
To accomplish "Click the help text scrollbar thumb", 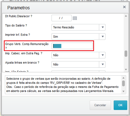I will pyautogui.click(x=123, y=83).
